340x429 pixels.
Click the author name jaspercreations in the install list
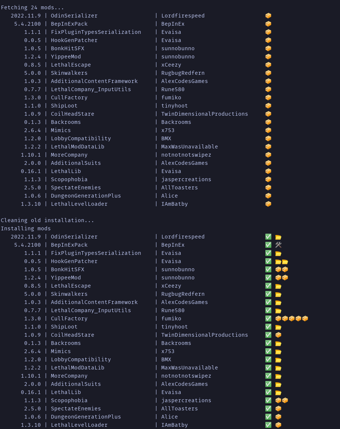click(186, 400)
